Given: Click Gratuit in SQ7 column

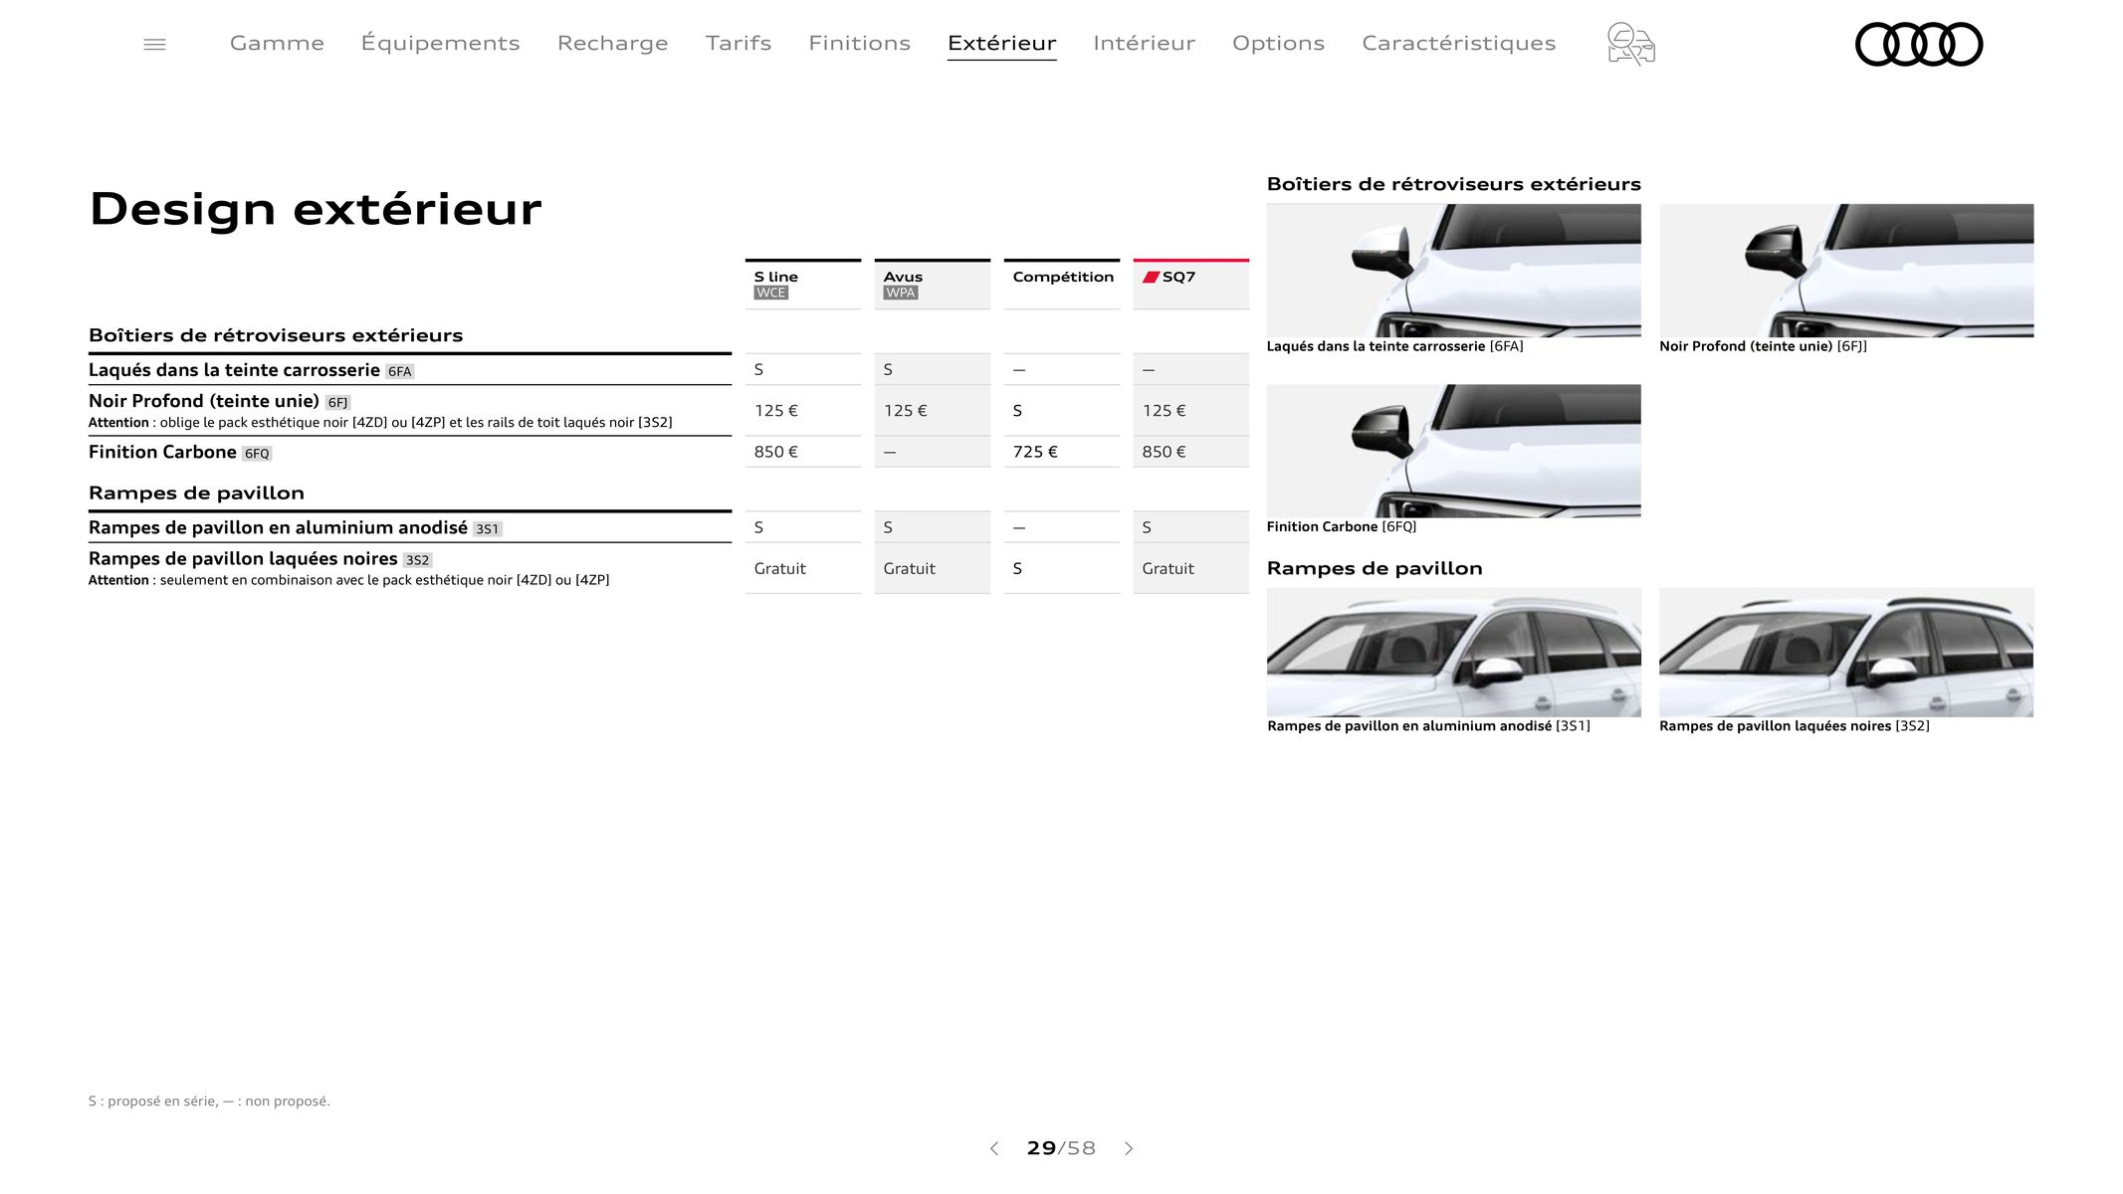Looking at the screenshot, I should [1168, 568].
